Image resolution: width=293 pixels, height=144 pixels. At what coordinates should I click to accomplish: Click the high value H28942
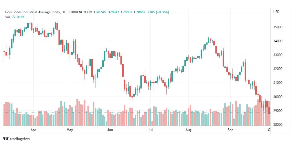point(113,12)
